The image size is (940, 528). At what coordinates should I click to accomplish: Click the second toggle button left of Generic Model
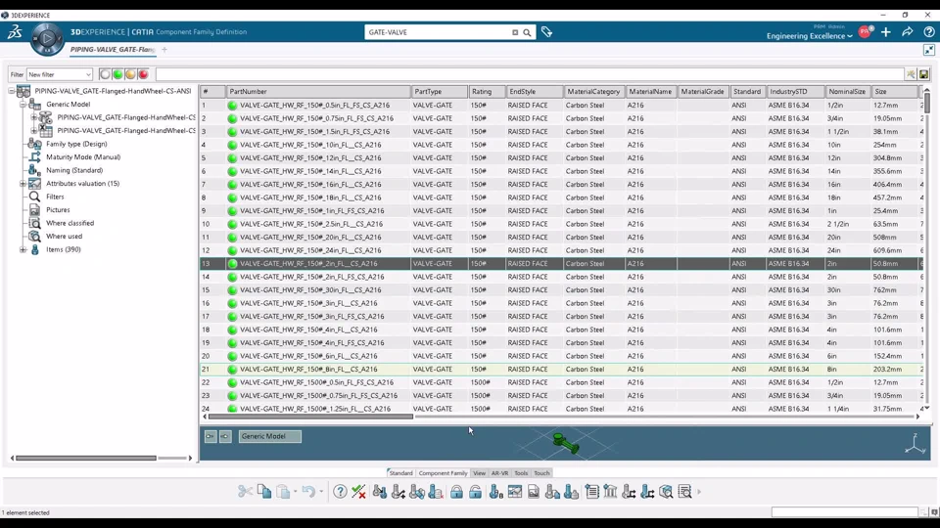[225, 436]
